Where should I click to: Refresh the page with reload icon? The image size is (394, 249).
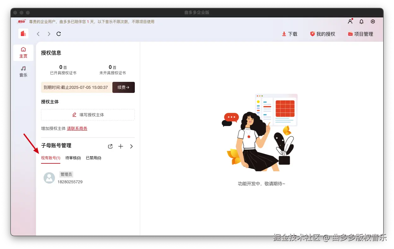pos(59,34)
